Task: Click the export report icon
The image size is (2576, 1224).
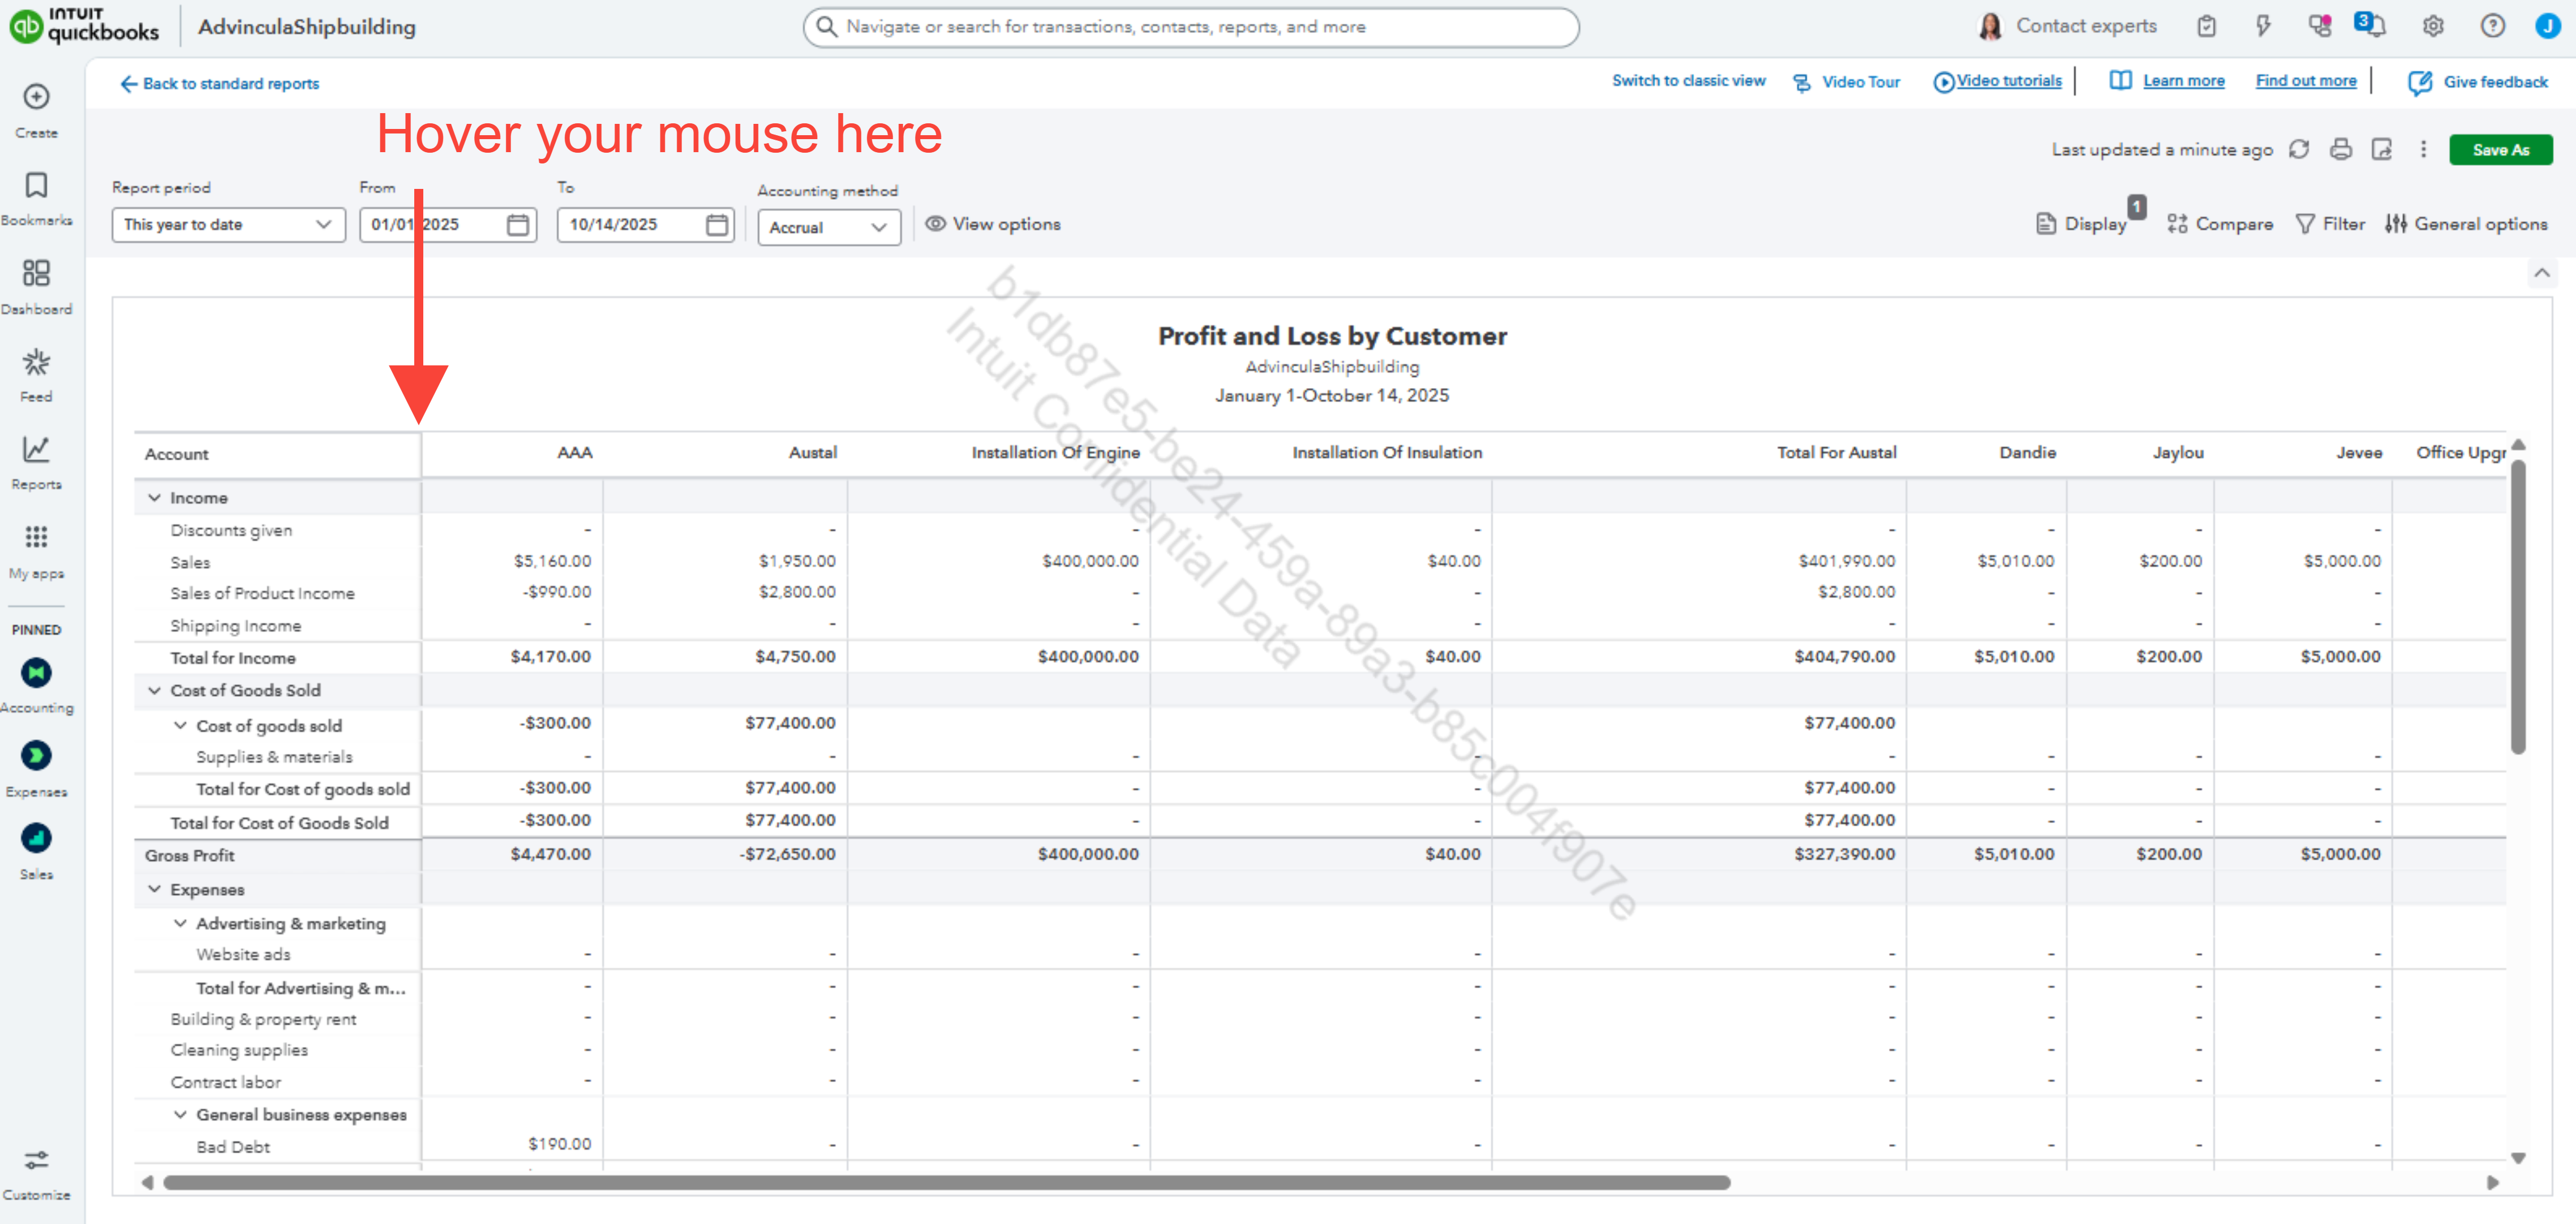Action: coord(2382,150)
